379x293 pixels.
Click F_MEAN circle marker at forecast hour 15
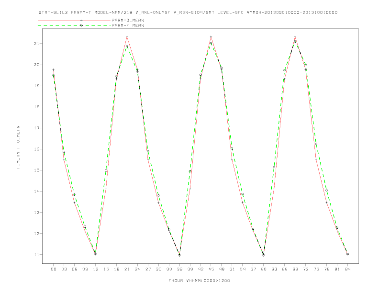pos(106,170)
